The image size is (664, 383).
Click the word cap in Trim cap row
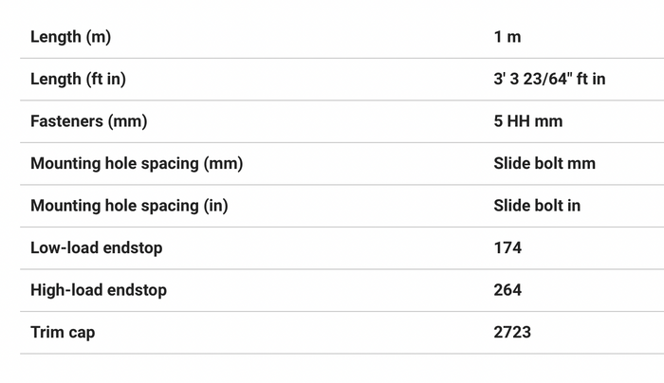coord(82,334)
